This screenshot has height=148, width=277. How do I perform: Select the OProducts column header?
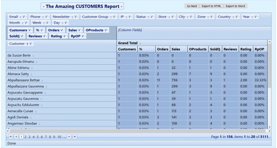(x=198, y=49)
